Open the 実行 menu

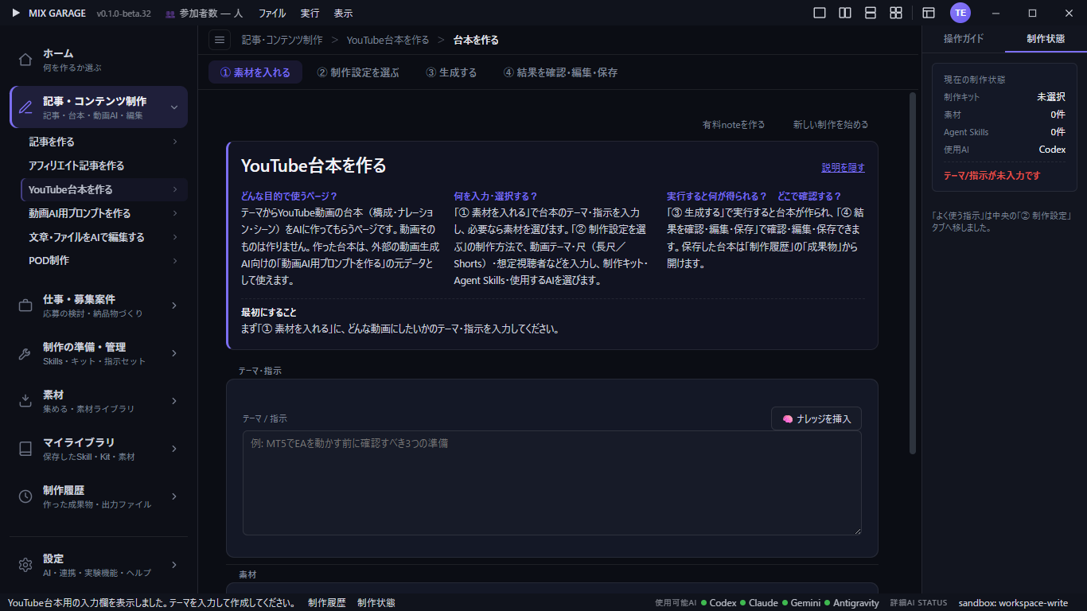(x=310, y=14)
